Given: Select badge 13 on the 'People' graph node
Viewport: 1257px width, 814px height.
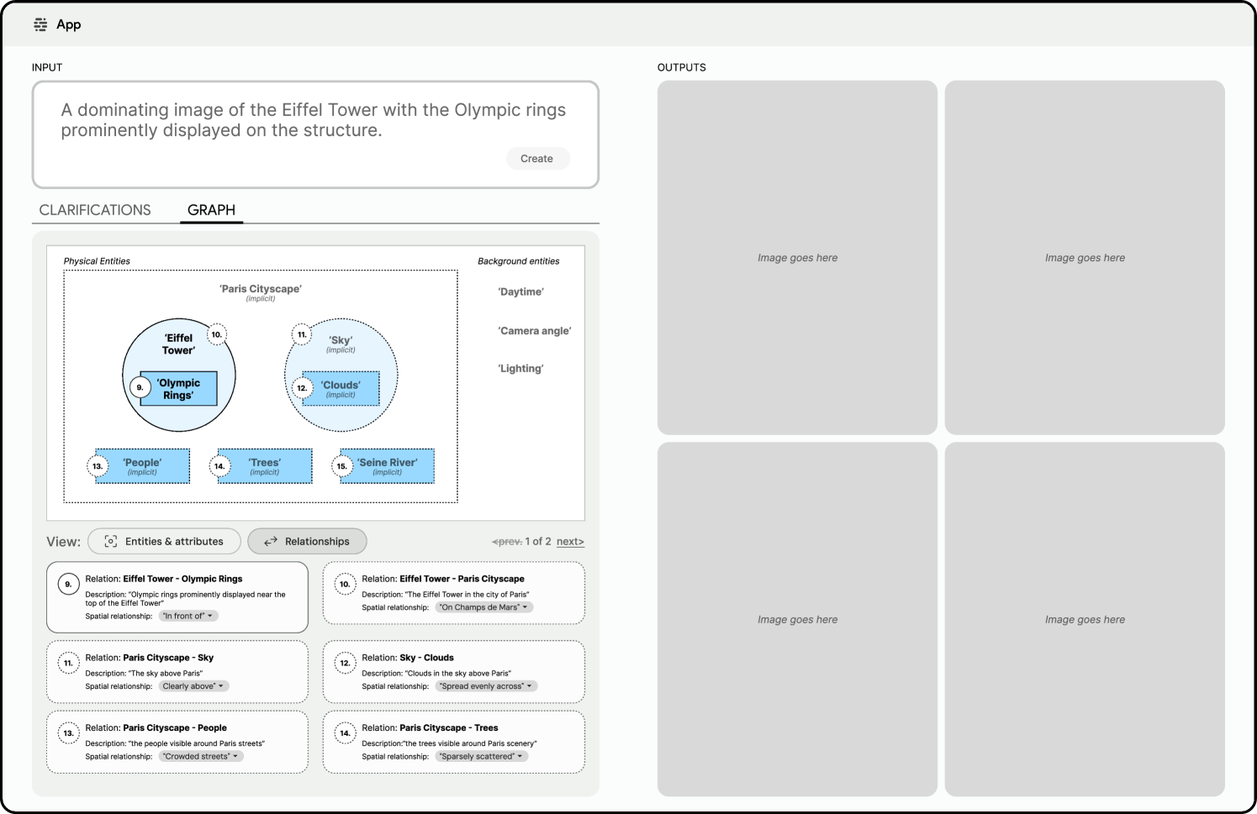Looking at the screenshot, I should click(x=98, y=466).
